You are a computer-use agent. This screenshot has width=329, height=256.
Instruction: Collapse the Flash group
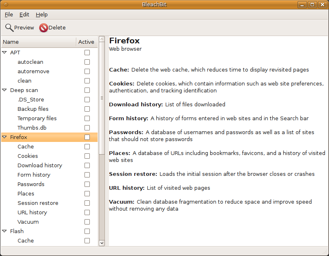(x=4, y=231)
